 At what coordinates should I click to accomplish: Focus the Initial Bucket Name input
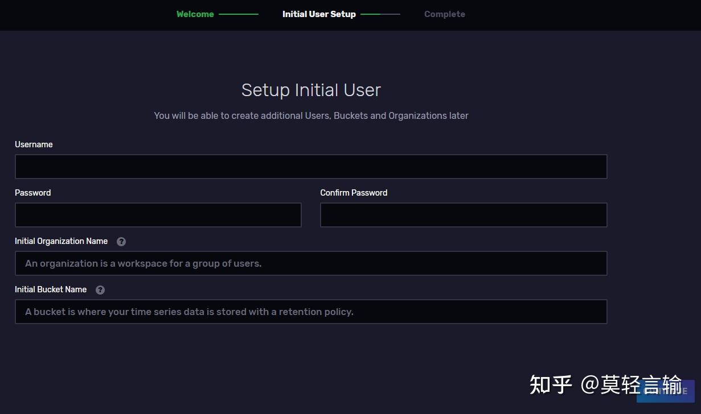click(x=311, y=312)
